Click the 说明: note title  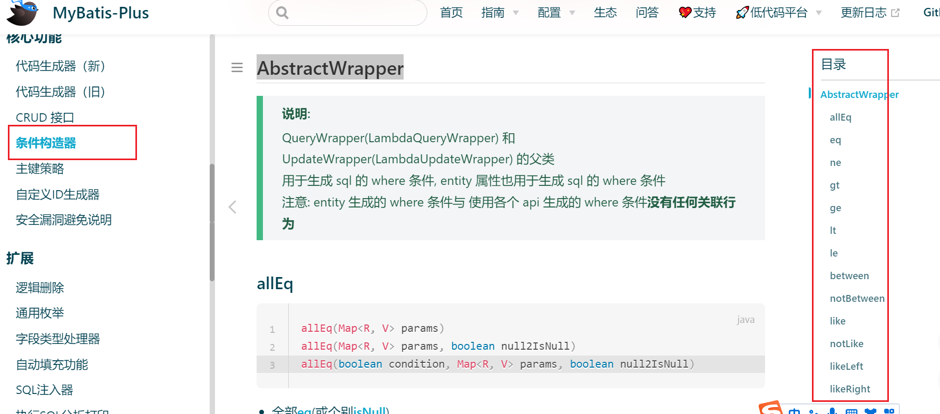[x=296, y=114]
